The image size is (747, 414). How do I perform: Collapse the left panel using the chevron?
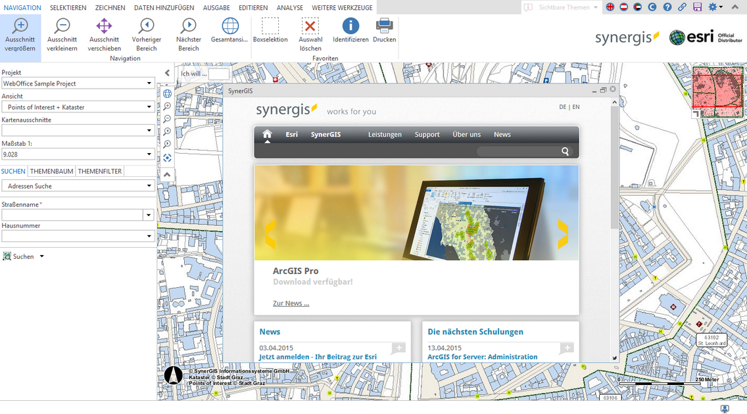(166, 72)
